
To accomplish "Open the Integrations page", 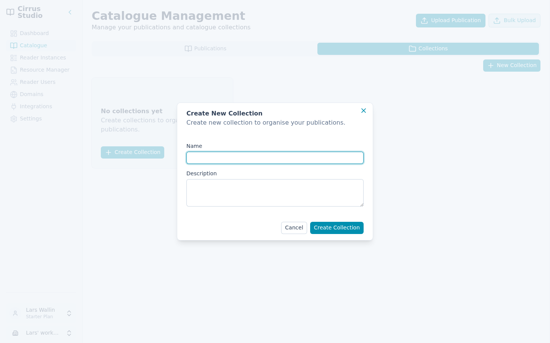I will point(41,106).
